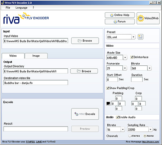This screenshot has width=162, height=145.
Task: Click the Input Video path field
Action: coord(36,41)
